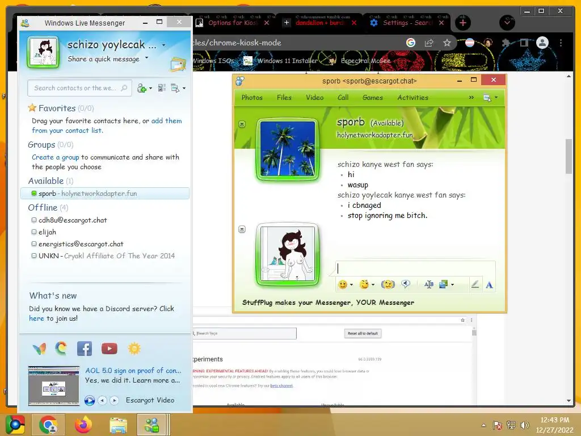
Task: Click the beta channel link on Chrome page
Action: click(x=281, y=385)
